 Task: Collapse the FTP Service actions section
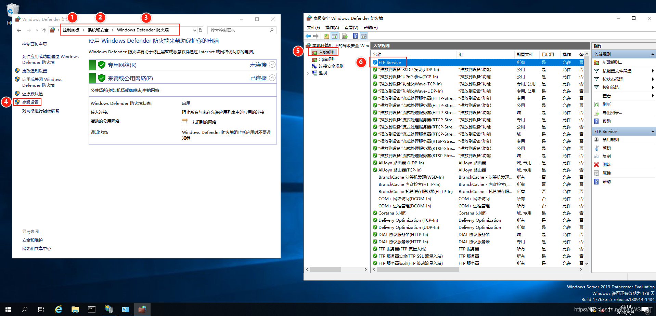click(652, 132)
